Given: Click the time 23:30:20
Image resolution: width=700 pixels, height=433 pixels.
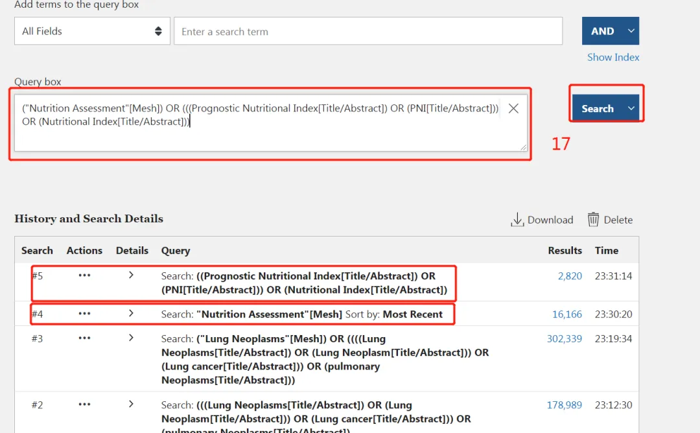Looking at the screenshot, I should pyautogui.click(x=613, y=314).
